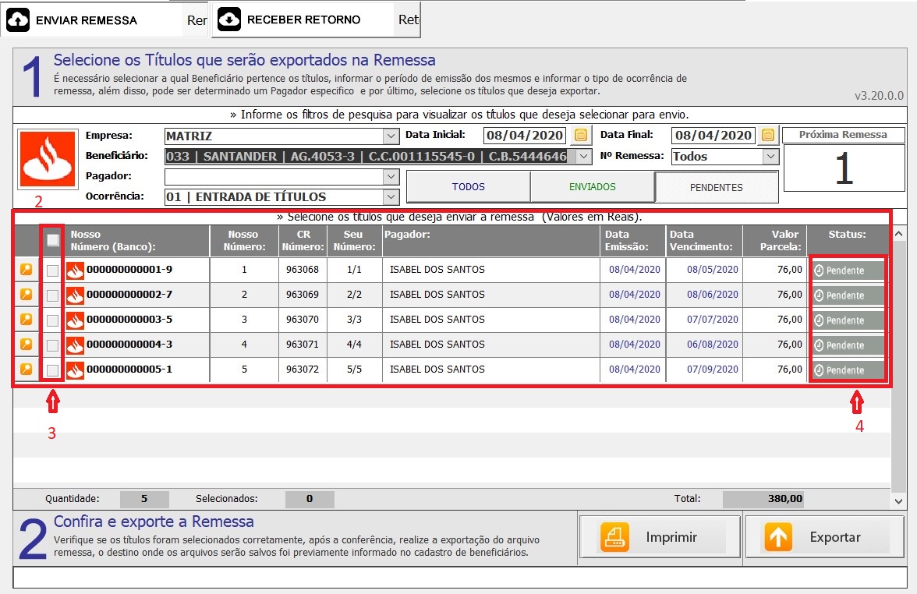The image size is (917, 594).
Task: Click the Exportar button
Action: 818,537
